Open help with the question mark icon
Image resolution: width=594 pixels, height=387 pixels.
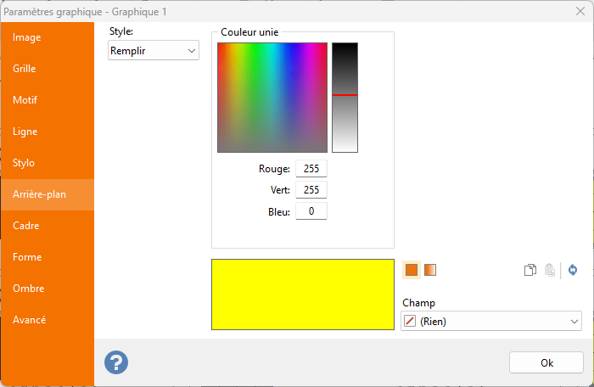[116, 362]
